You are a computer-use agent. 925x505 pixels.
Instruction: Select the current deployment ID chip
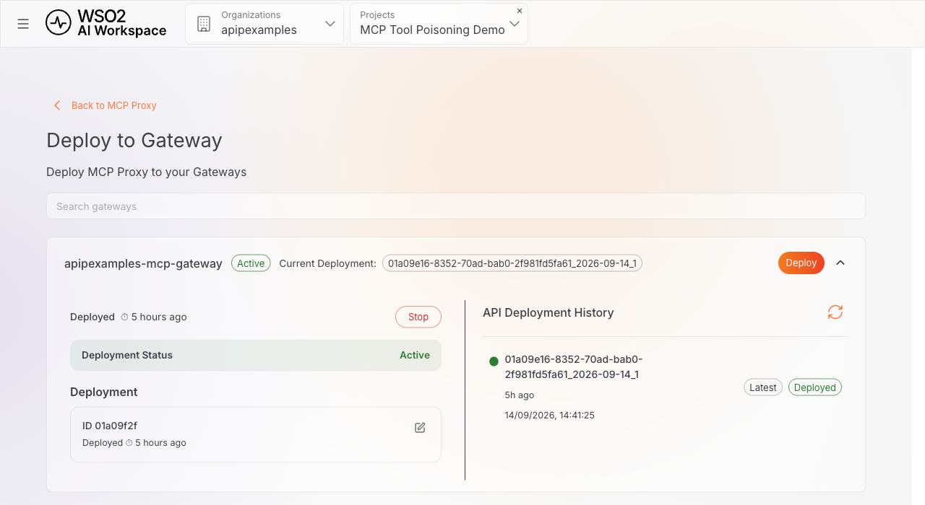point(512,263)
